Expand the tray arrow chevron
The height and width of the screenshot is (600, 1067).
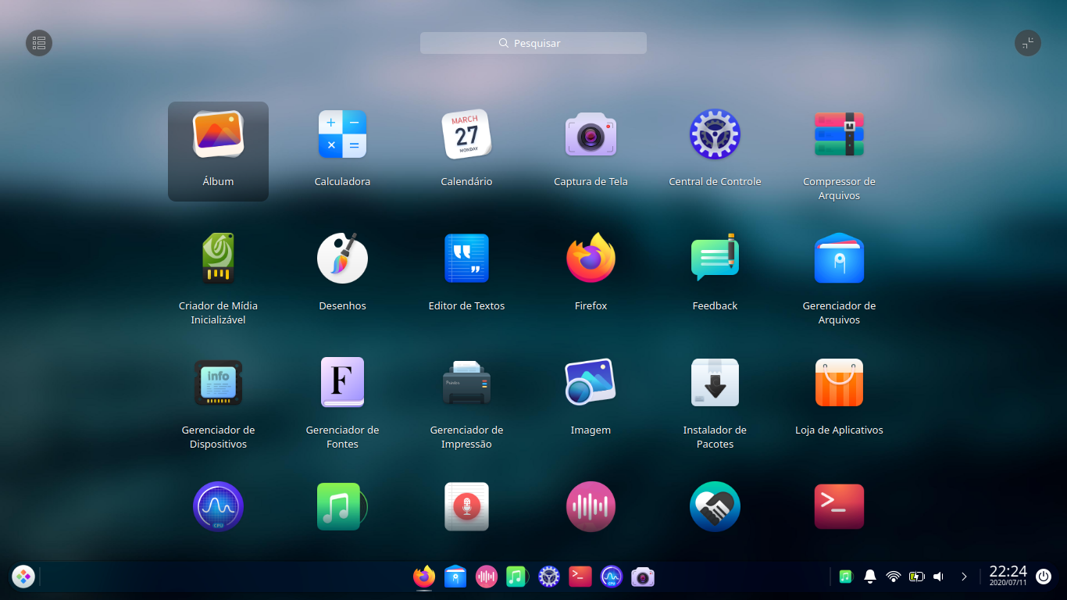coord(965,577)
